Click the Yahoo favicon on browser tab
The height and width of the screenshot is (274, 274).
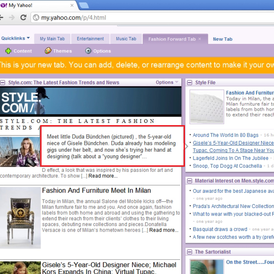(x=4, y=5)
